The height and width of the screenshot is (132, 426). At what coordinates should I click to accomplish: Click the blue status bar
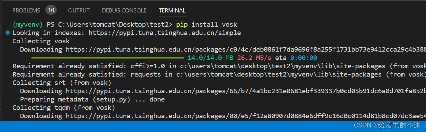click(x=213, y=126)
